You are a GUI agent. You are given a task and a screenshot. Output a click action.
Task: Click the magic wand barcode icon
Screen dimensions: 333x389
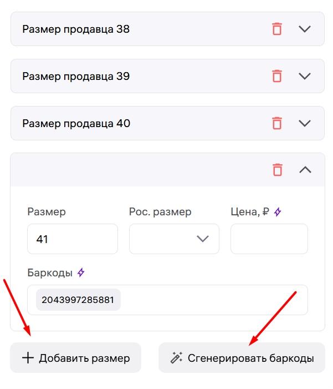coord(176,358)
